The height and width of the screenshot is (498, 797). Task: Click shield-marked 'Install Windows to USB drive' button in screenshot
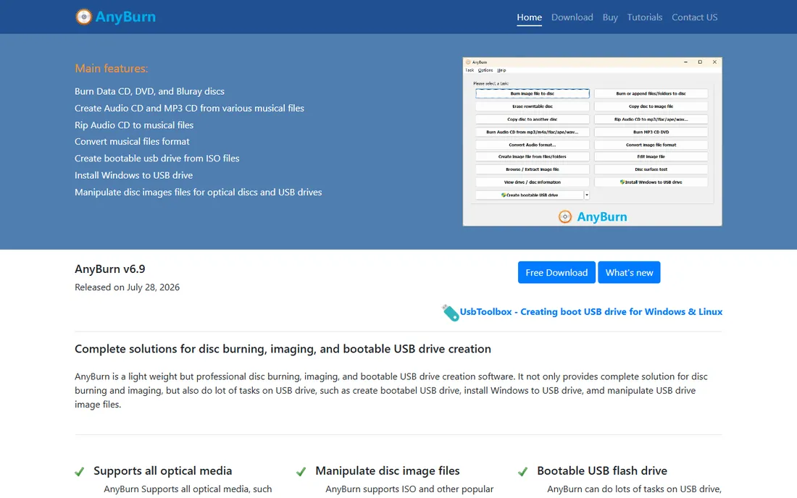coord(651,182)
